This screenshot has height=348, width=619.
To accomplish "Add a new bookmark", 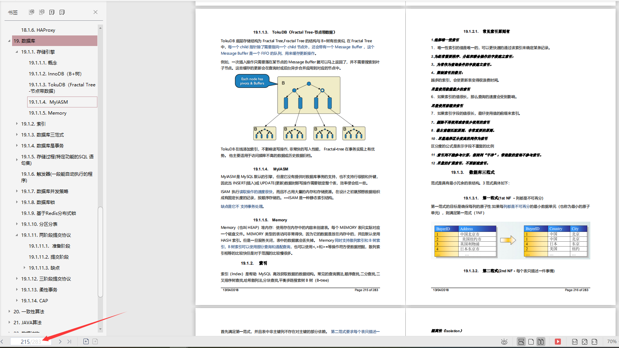I will tap(52, 12).
